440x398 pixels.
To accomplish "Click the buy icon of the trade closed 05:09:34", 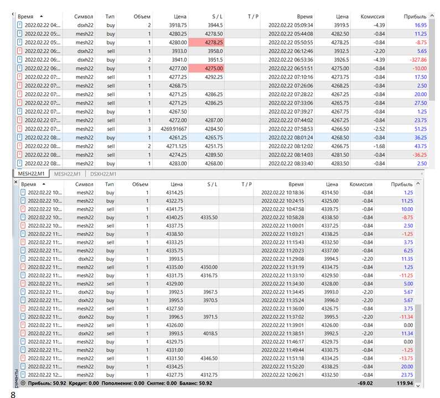I will point(19,25).
